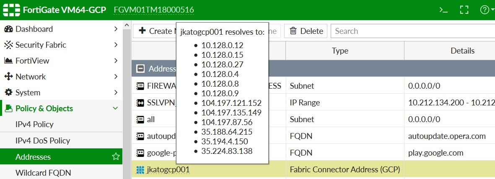Expand the Network menu chevron

[116, 77]
